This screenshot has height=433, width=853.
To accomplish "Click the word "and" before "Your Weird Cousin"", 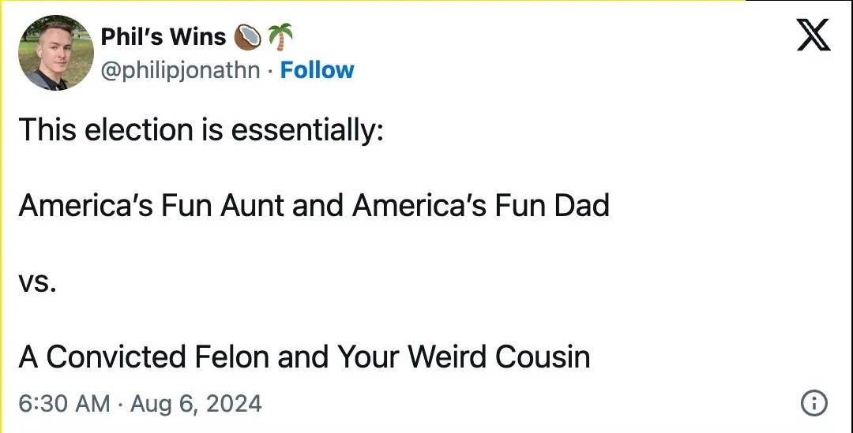I will pyautogui.click(x=304, y=357).
